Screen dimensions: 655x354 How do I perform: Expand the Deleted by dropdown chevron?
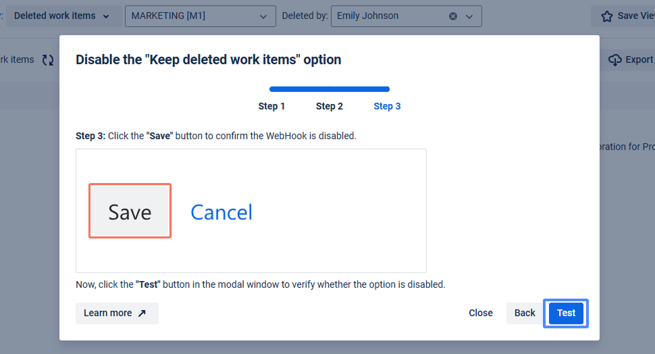[469, 16]
